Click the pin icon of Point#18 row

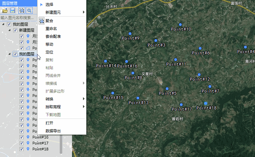pyautogui.click(x=28, y=149)
